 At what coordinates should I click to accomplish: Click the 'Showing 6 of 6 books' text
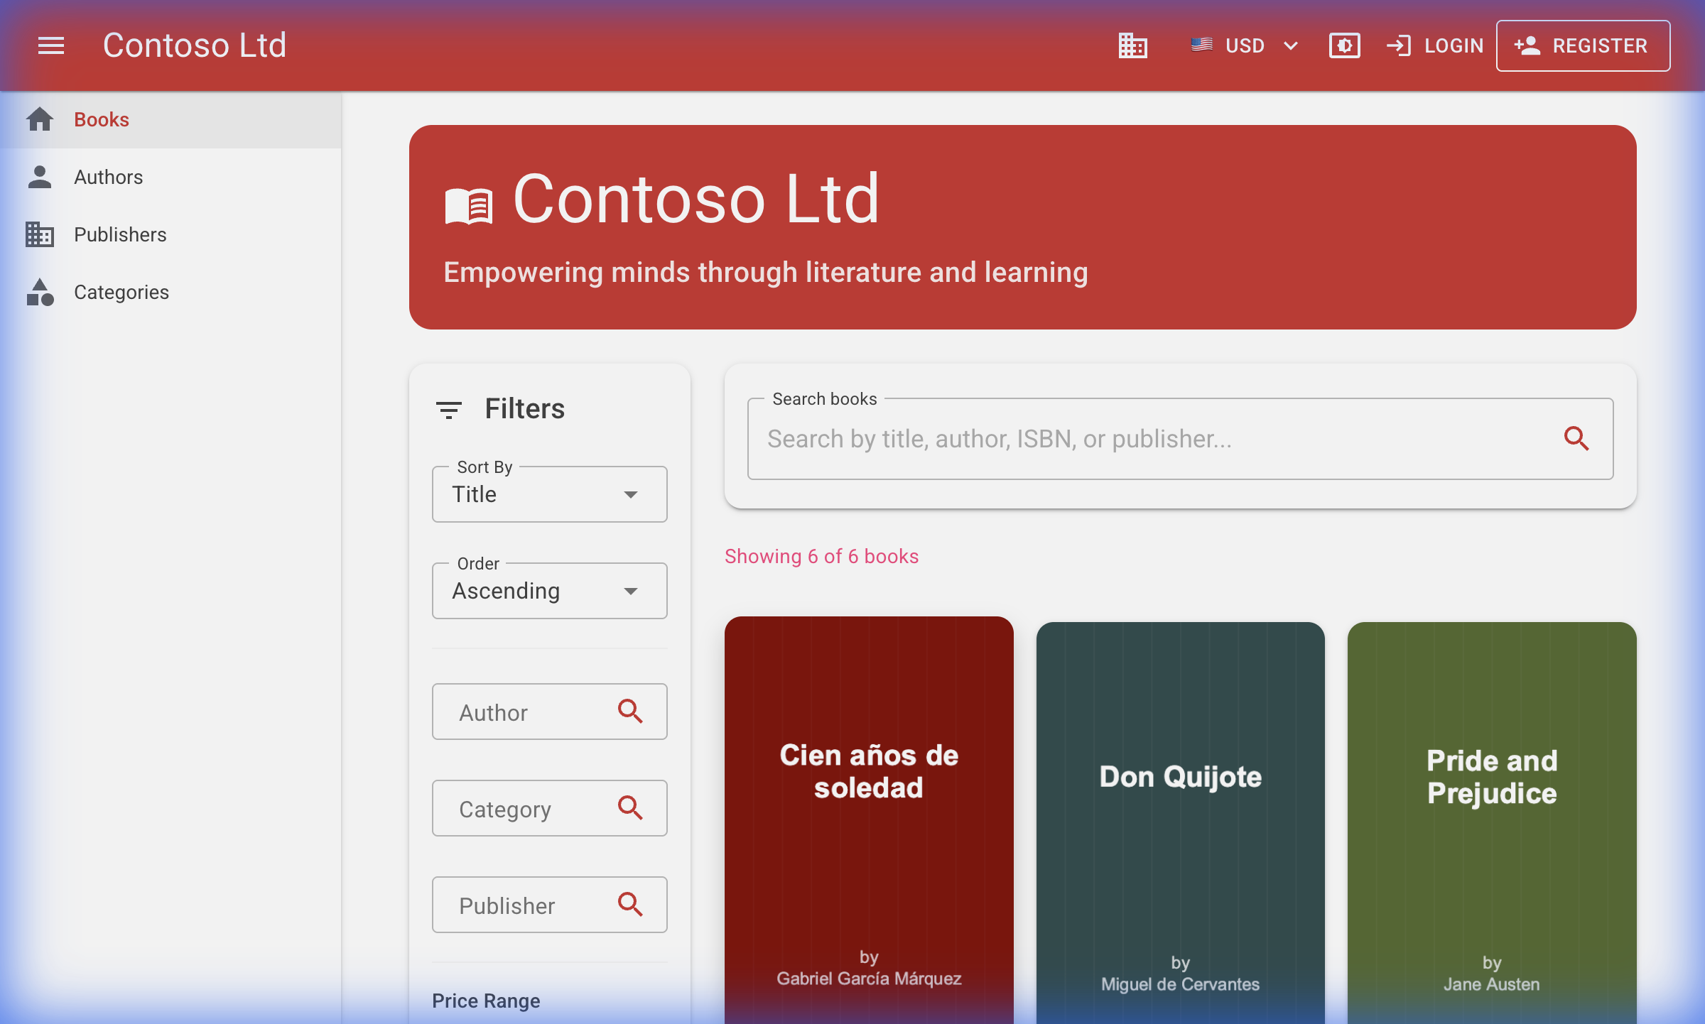821,556
